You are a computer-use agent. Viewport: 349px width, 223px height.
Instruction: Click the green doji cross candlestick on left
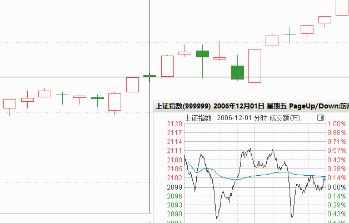pyautogui.click(x=62, y=96)
